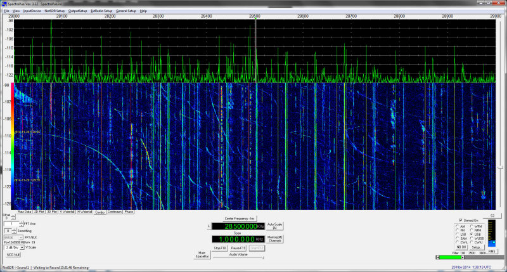This screenshot has width=507, height=272.
Task: Open the General Setup menu
Action: [x=126, y=11]
